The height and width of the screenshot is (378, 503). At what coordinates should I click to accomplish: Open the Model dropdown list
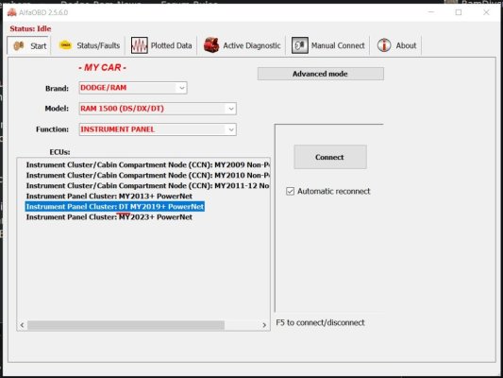pos(231,109)
